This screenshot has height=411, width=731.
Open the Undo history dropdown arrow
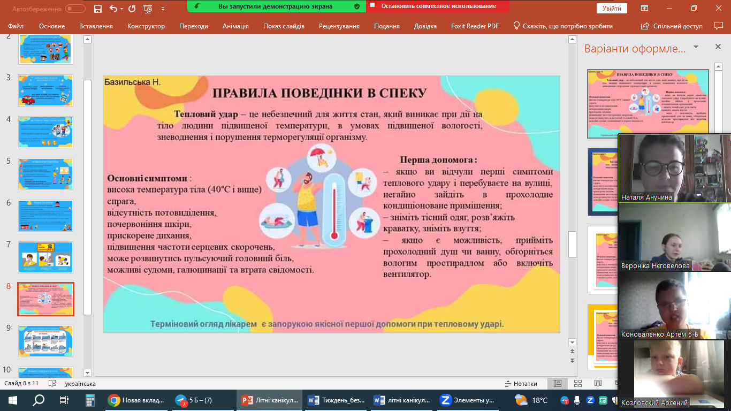coord(122,9)
